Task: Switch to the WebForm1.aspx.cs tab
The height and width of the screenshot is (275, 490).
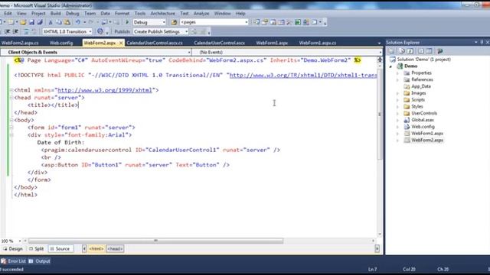Action: 318,43
